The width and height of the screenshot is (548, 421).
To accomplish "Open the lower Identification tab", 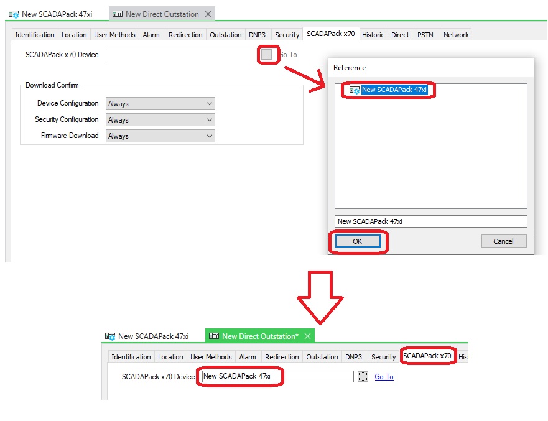I will tap(131, 357).
